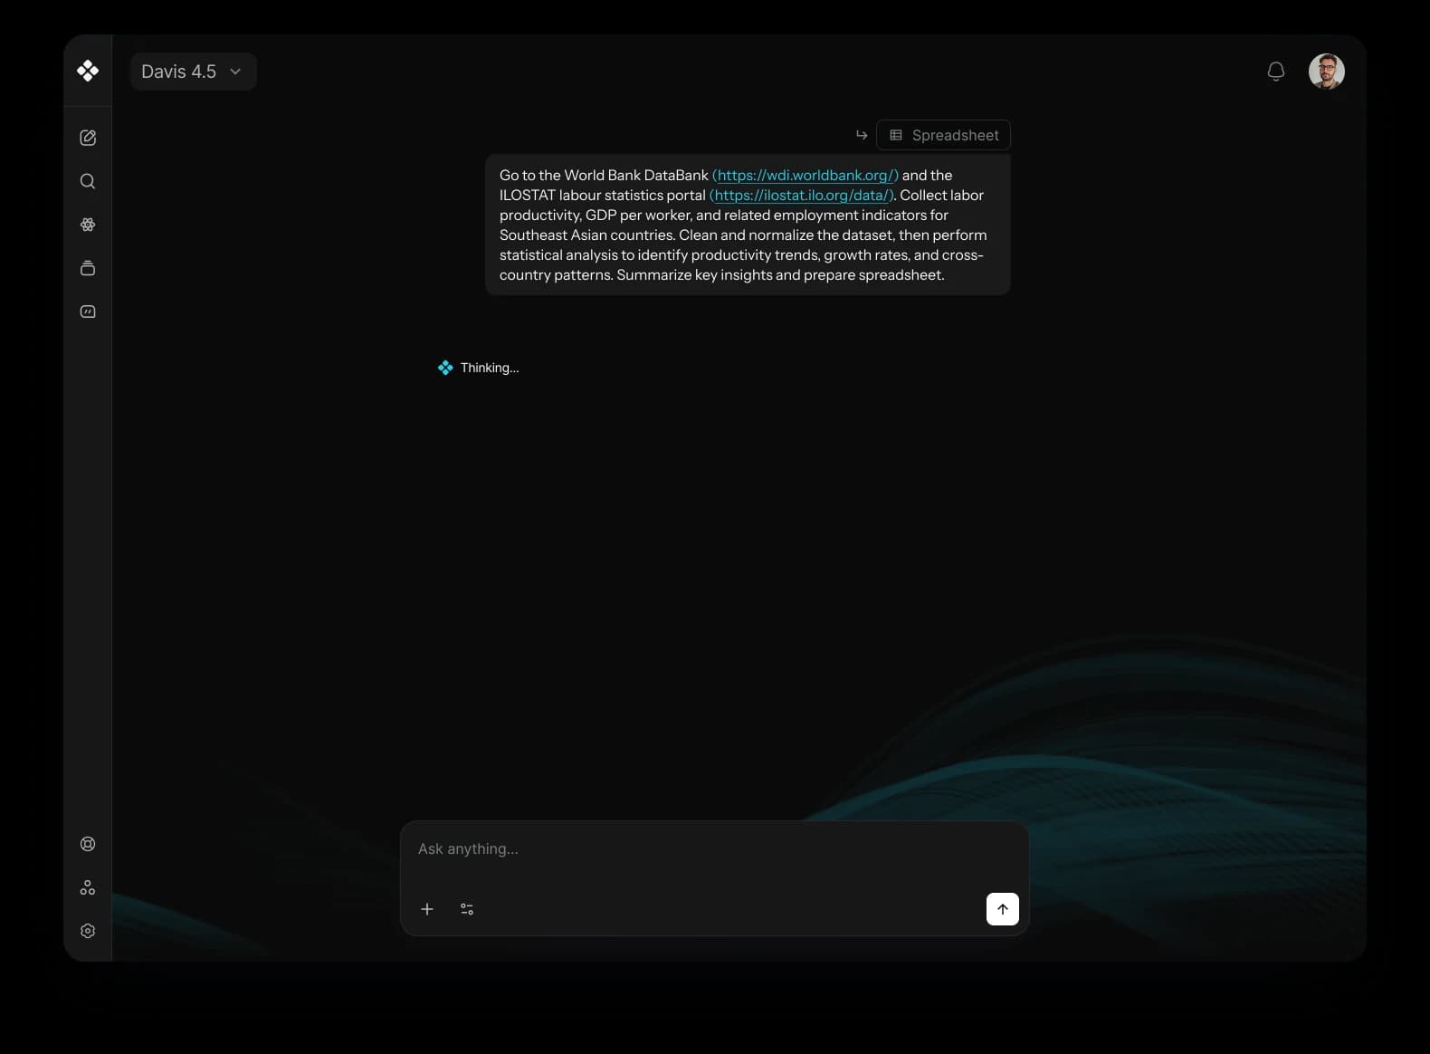Send the message with the arrow button
The image size is (1430, 1054).
1003,909
